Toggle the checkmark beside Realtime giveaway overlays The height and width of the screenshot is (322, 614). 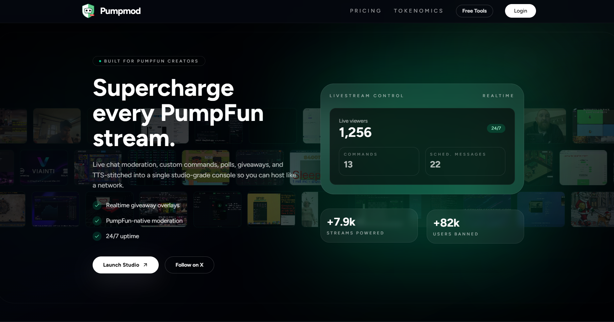[x=97, y=205]
